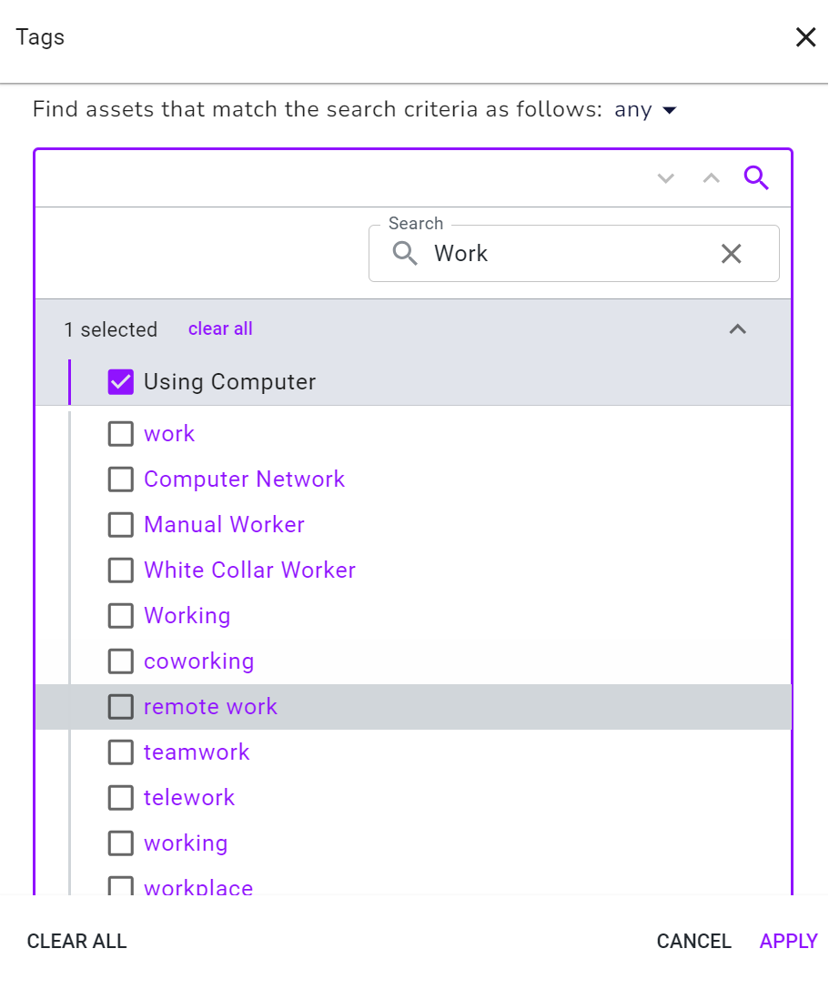This screenshot has height=989, width=839.
Task: Check the 'work' tag checkbox
Action: pyautogui.click(x=120, y=434)
